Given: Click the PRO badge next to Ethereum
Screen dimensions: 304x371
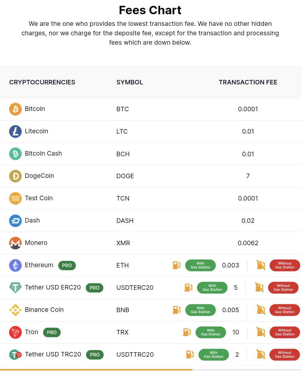Looking at the screenshot, I should pyautogui.click(x=67, y=266).
